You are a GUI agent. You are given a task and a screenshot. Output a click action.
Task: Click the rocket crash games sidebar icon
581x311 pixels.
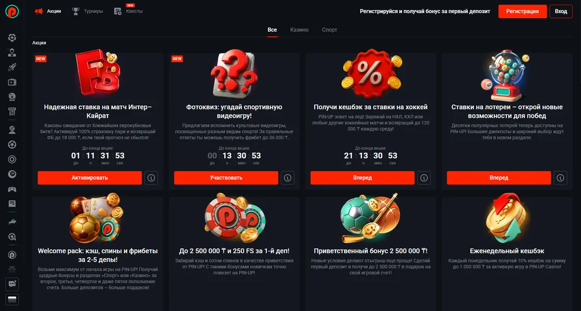[12, 67]
